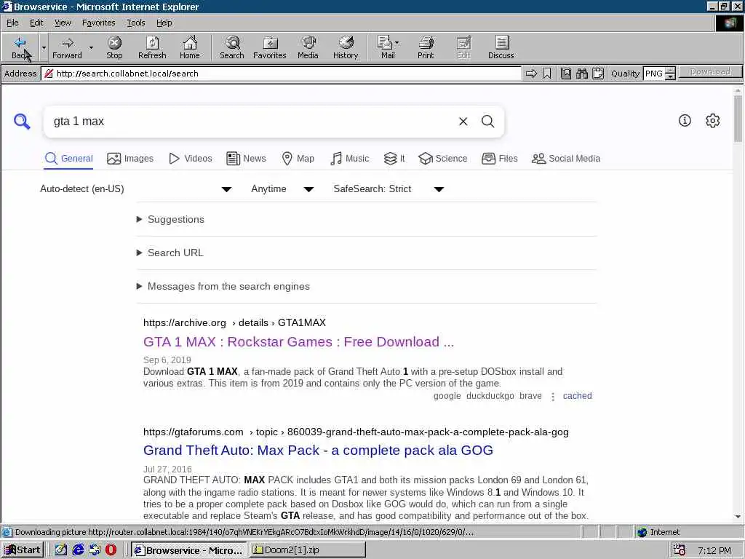Click the Discuss toolbar button
The image size is (745, 559).
click(501, 47)
